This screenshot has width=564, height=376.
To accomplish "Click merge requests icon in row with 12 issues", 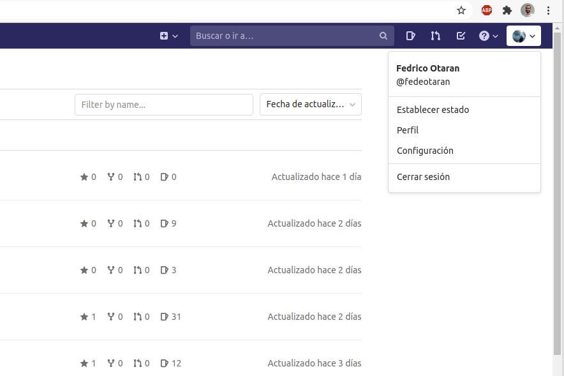I will click(x=137, y=363).
